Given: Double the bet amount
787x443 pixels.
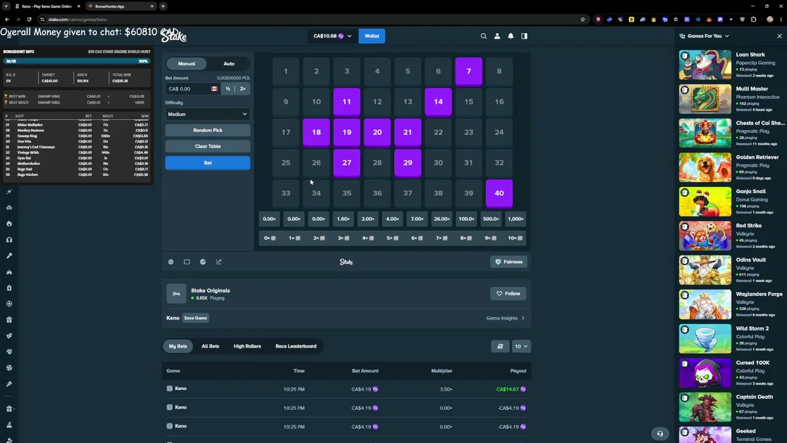Looking at the screenshot, I should pyautogui.click(x=243, y=89).
